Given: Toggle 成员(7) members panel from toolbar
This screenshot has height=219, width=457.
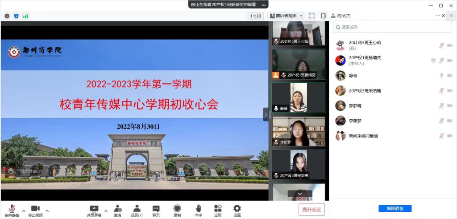Looking at the screenshot, I should (x=137, y=209).
